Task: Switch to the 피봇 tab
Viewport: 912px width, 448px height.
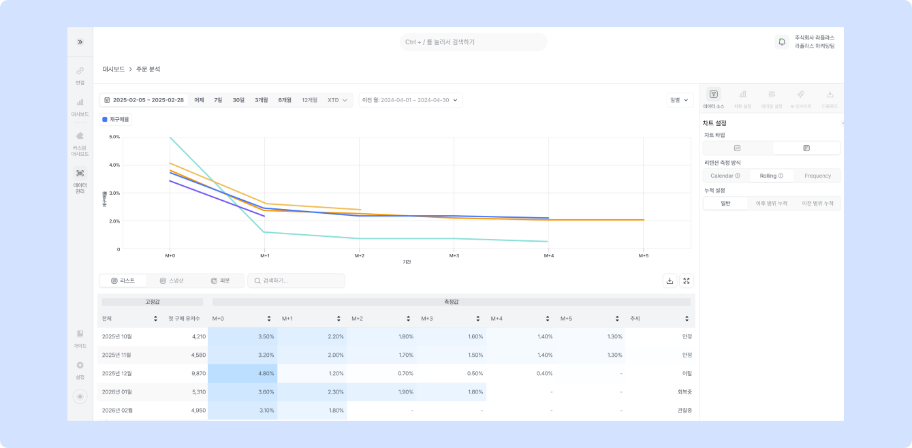Action: [219, 281]
